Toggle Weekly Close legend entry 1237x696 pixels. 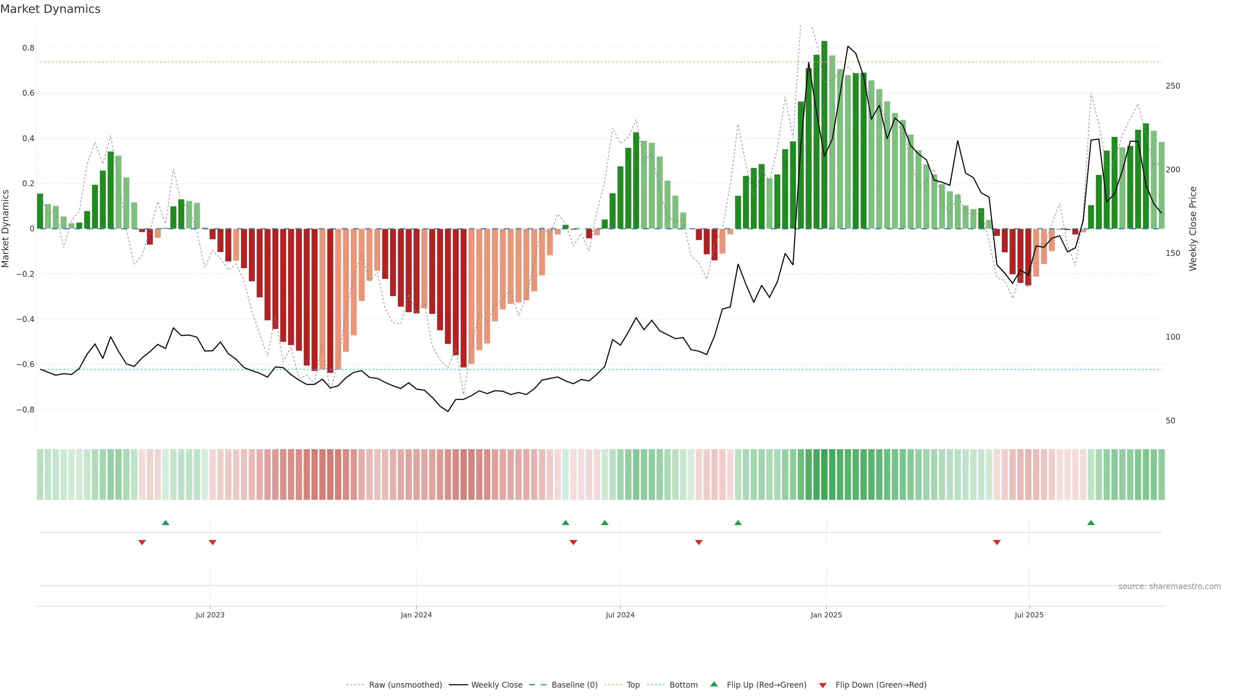point(496,685)
